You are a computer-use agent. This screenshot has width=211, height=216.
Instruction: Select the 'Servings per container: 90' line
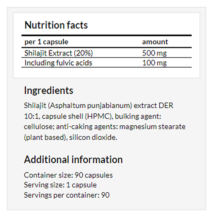(x=67, y=195)
